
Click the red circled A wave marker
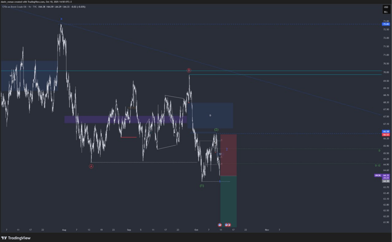click(91, 166)
